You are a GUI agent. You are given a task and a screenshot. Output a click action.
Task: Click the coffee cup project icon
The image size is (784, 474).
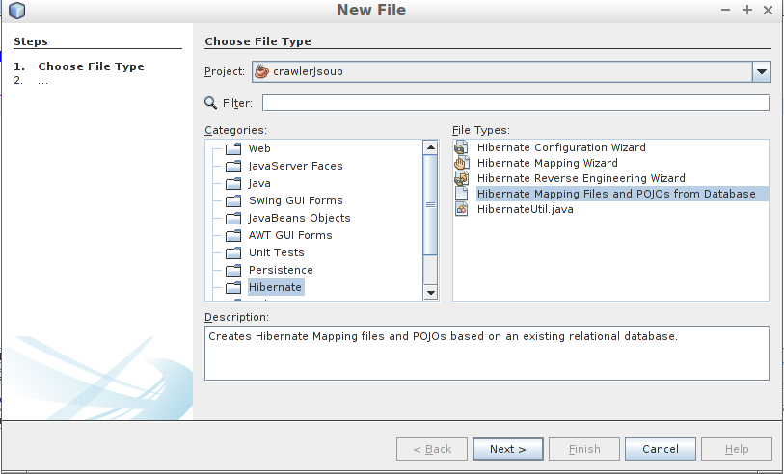[x=261, y=71]
